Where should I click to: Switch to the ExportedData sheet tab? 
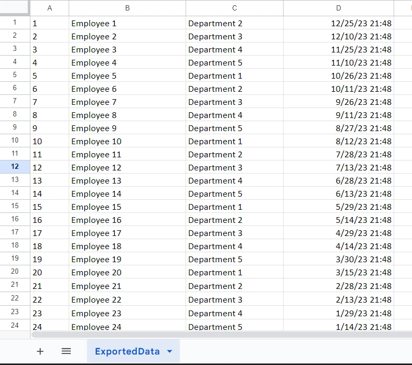(x=127, y=351)
